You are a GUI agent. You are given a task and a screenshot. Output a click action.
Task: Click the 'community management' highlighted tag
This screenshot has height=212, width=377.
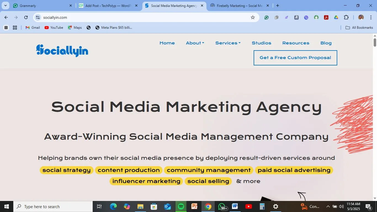pyautogui.click(x=209, y=170)
